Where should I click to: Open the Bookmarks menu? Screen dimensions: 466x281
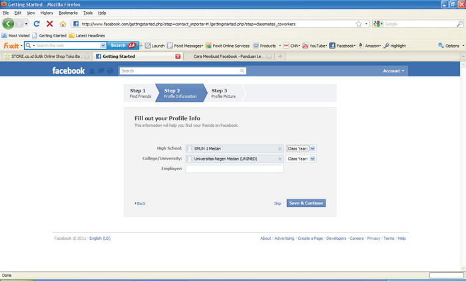[x=68, y=13]
